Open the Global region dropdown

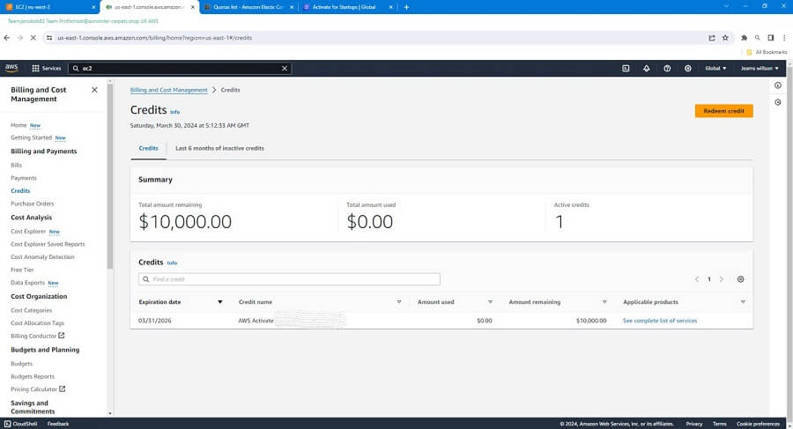[715, 69]
